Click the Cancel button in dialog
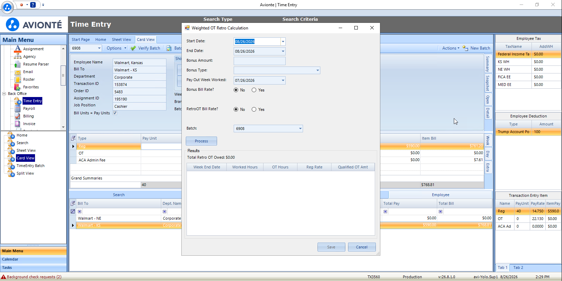562x281 pixels. tap(362, 247)
